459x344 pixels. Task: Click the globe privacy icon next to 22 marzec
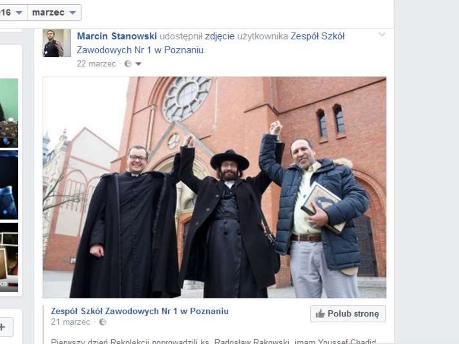pos(128,64)
